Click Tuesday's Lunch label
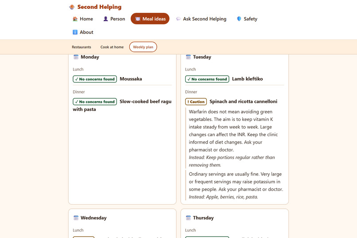This screenshot has height=238, width=357. (x=190, y=69)
